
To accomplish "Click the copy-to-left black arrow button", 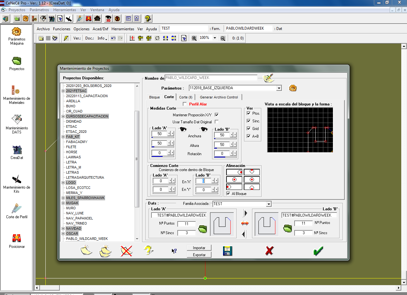I will click(244, 234).
